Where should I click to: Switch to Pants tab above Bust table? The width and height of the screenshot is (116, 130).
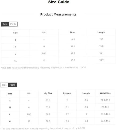(13, 24)
